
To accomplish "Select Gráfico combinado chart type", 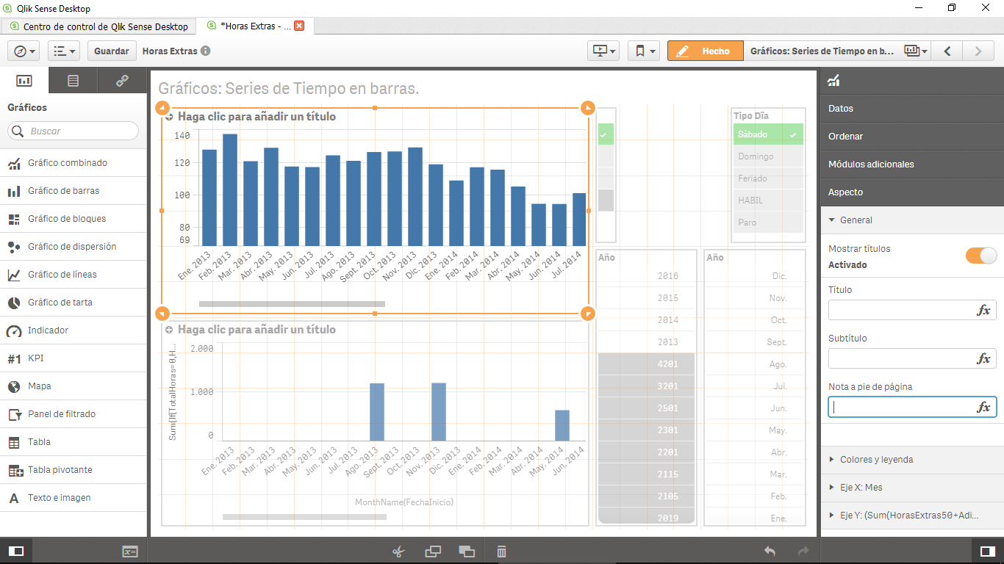I will 73,163.
